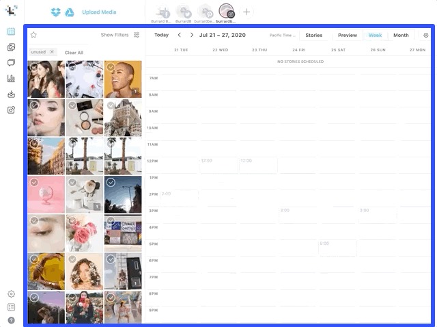Click the Today button
437x327 pixels.
tap(161, 35)
